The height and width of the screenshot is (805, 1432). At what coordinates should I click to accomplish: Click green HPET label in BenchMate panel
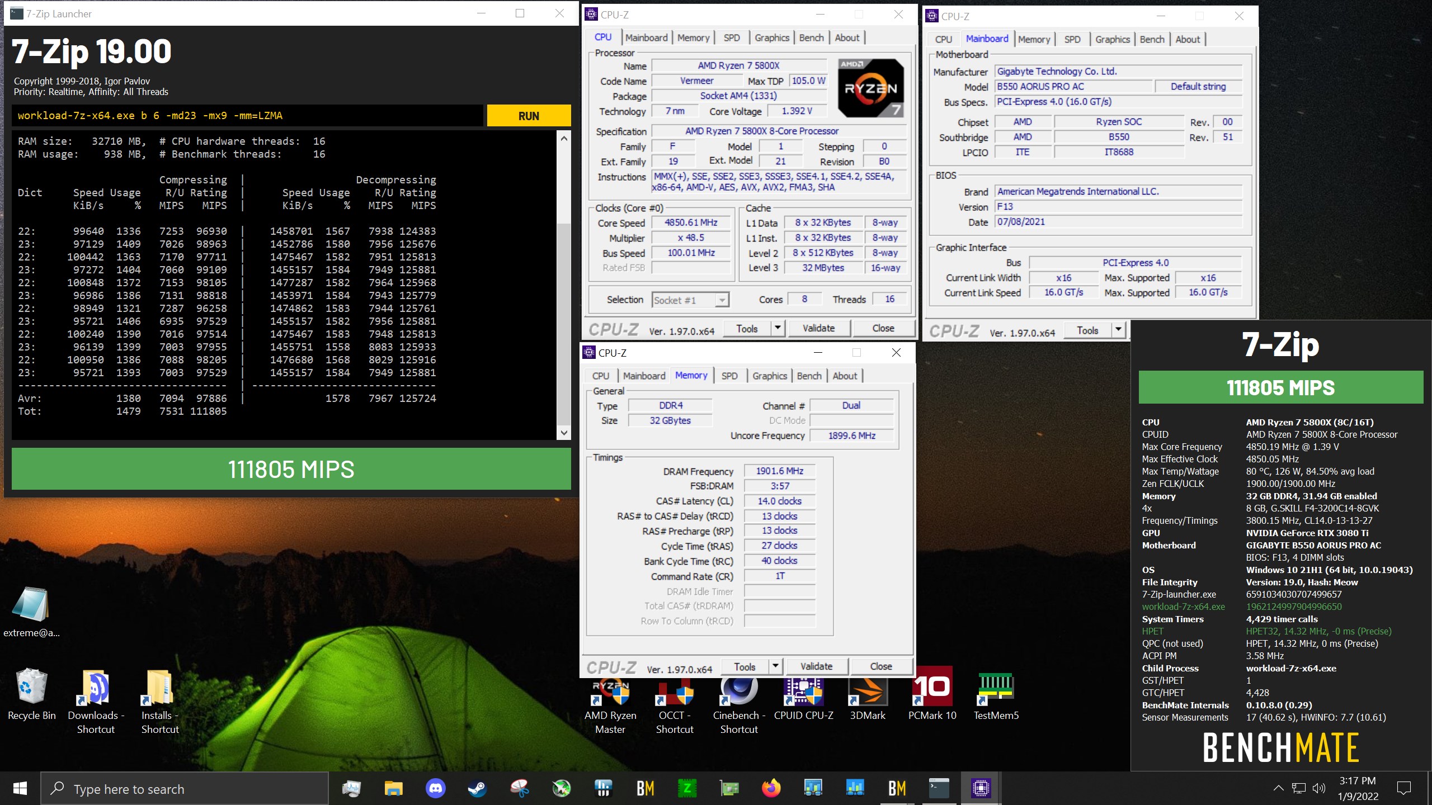(x=1152, y=631)
